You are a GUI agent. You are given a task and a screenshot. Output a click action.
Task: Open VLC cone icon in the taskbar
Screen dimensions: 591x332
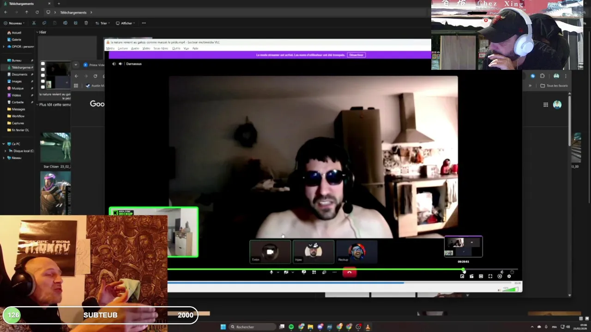point(368,327)
